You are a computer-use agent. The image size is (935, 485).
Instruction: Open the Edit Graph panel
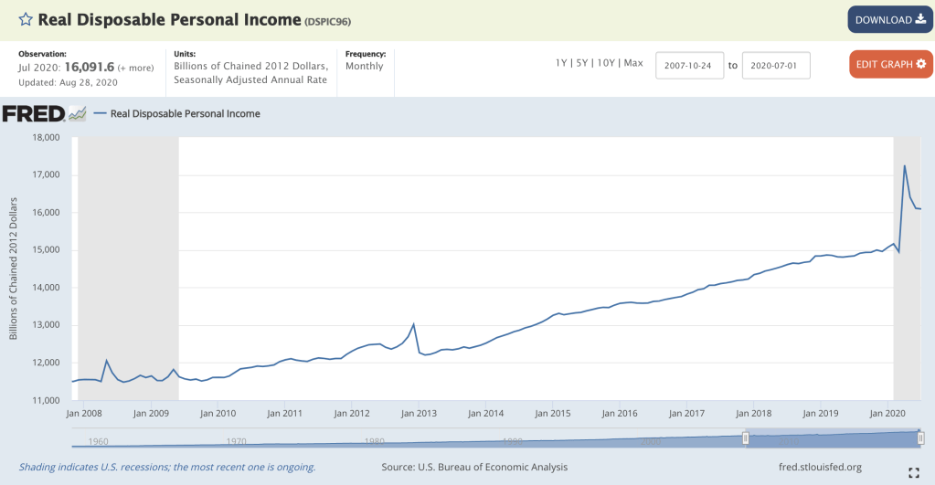(891, 64)
